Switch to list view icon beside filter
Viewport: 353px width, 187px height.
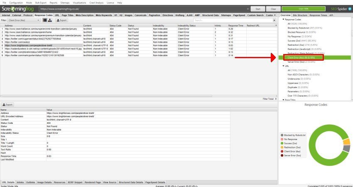click(44, 20)
